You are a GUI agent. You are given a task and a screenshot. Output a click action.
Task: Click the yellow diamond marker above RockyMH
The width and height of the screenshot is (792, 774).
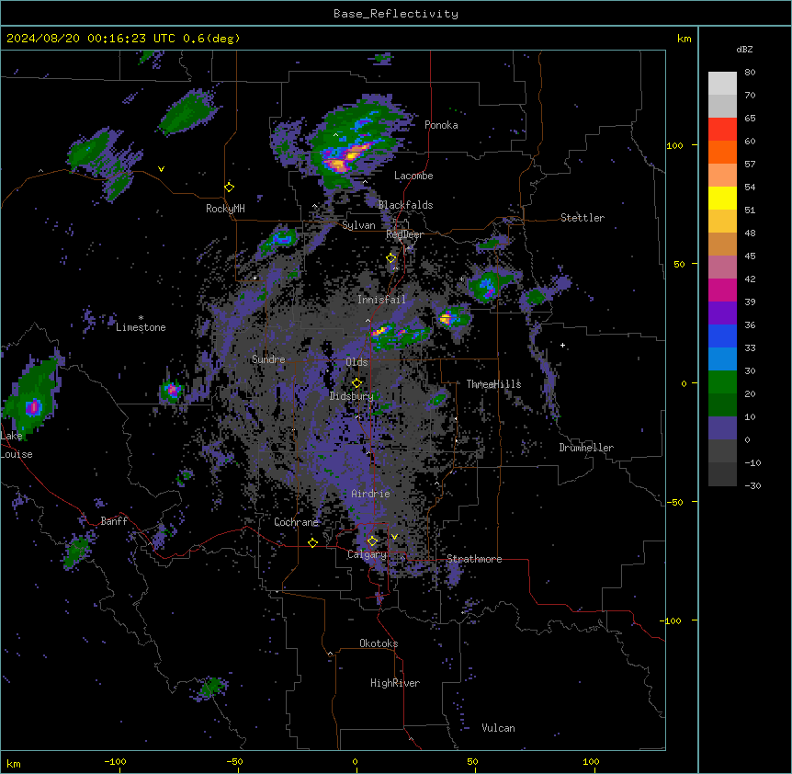(x=230, y=188)
